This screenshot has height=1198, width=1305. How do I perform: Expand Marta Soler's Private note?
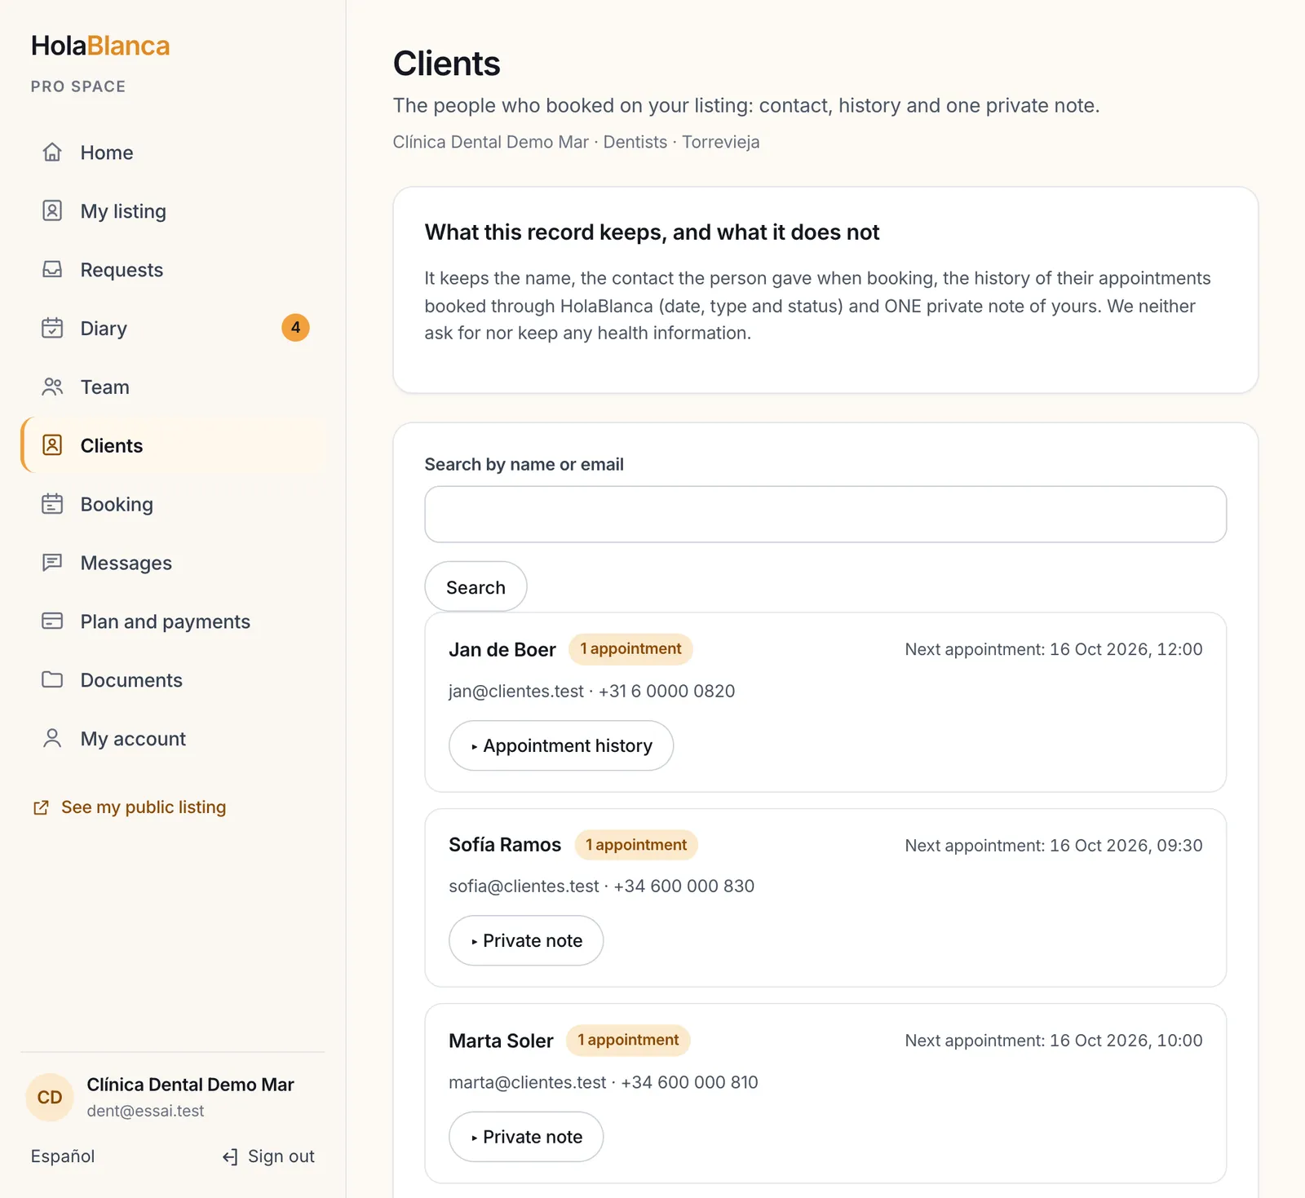pyautogui.click(x=526, y=1137)
